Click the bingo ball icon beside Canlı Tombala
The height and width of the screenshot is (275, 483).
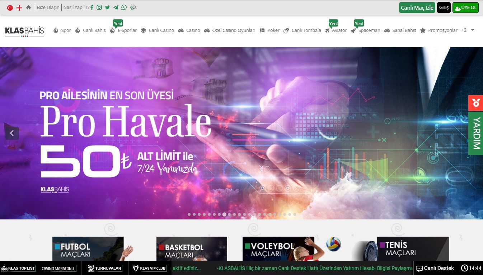(286, 30)
